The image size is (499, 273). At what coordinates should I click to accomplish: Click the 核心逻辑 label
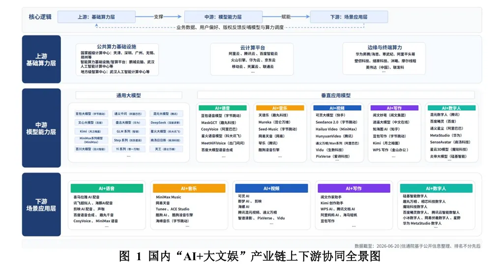pos(40,17)
